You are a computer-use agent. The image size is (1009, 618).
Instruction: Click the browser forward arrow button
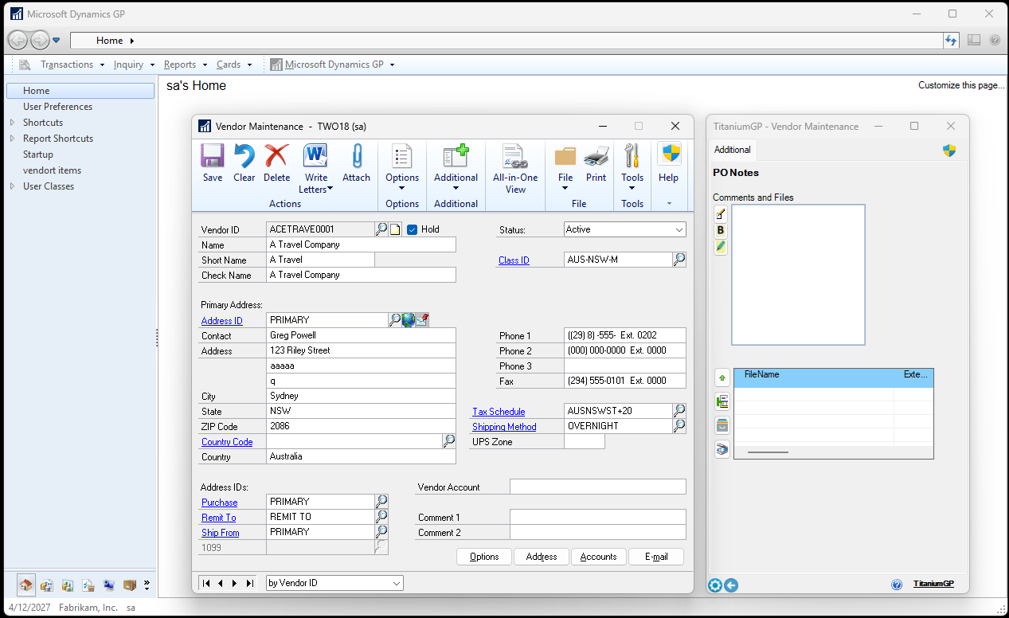click(40, 40)
